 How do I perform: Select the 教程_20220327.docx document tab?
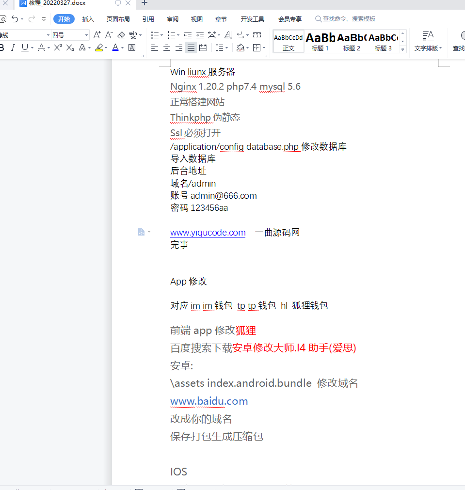point(57,3)
